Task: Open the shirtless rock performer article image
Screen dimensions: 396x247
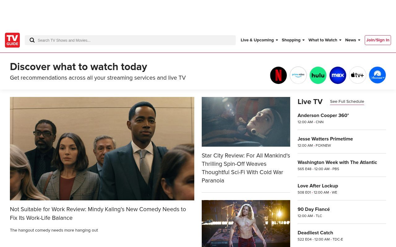Action: click(246, 224)
